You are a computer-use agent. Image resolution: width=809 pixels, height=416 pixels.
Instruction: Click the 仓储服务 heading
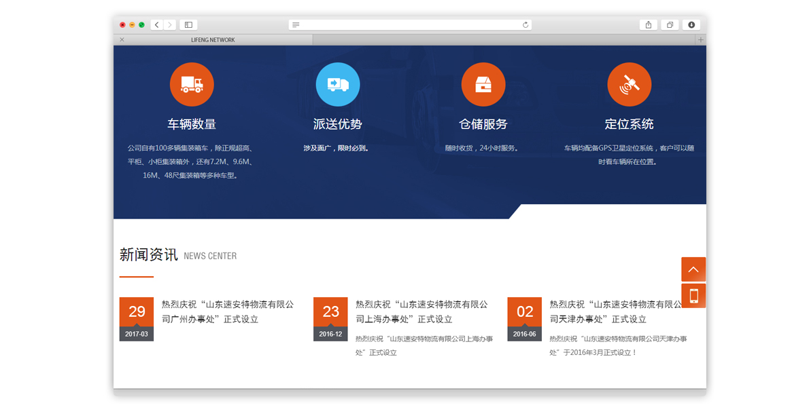click(483, 124)
